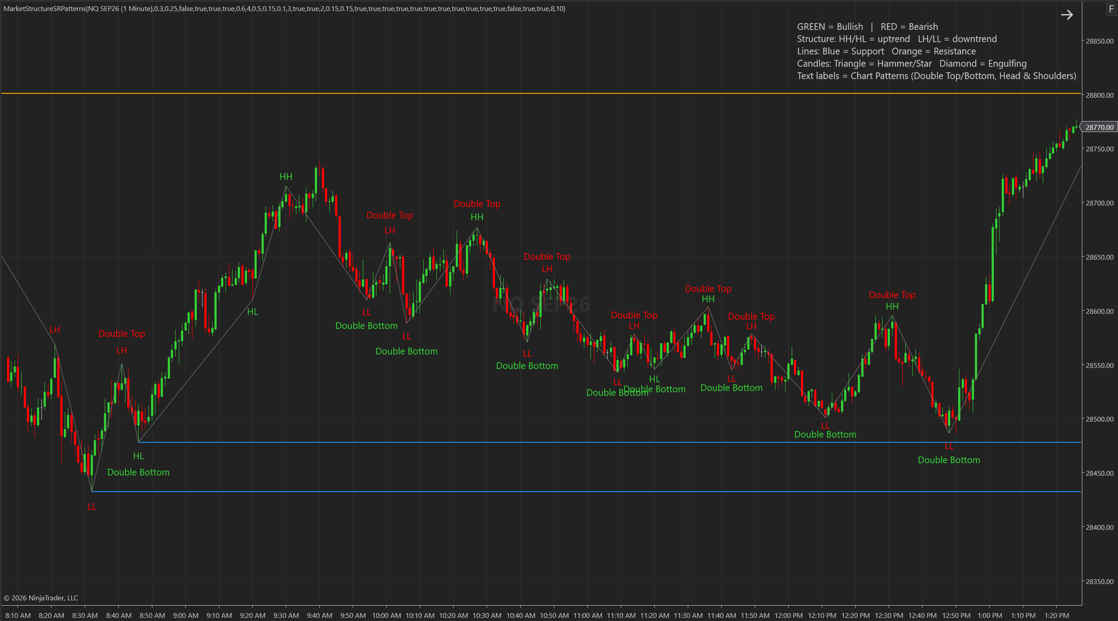Click the Double Bottom label under 8:45 AM HL

coord(138,472)
